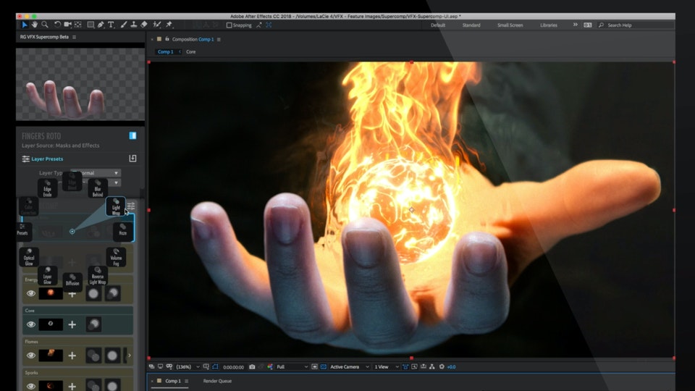Select the Zoom magnifier tool
The width and height of the screenshot is (695, 391).
pyautogui.click(x=45, y=25)
